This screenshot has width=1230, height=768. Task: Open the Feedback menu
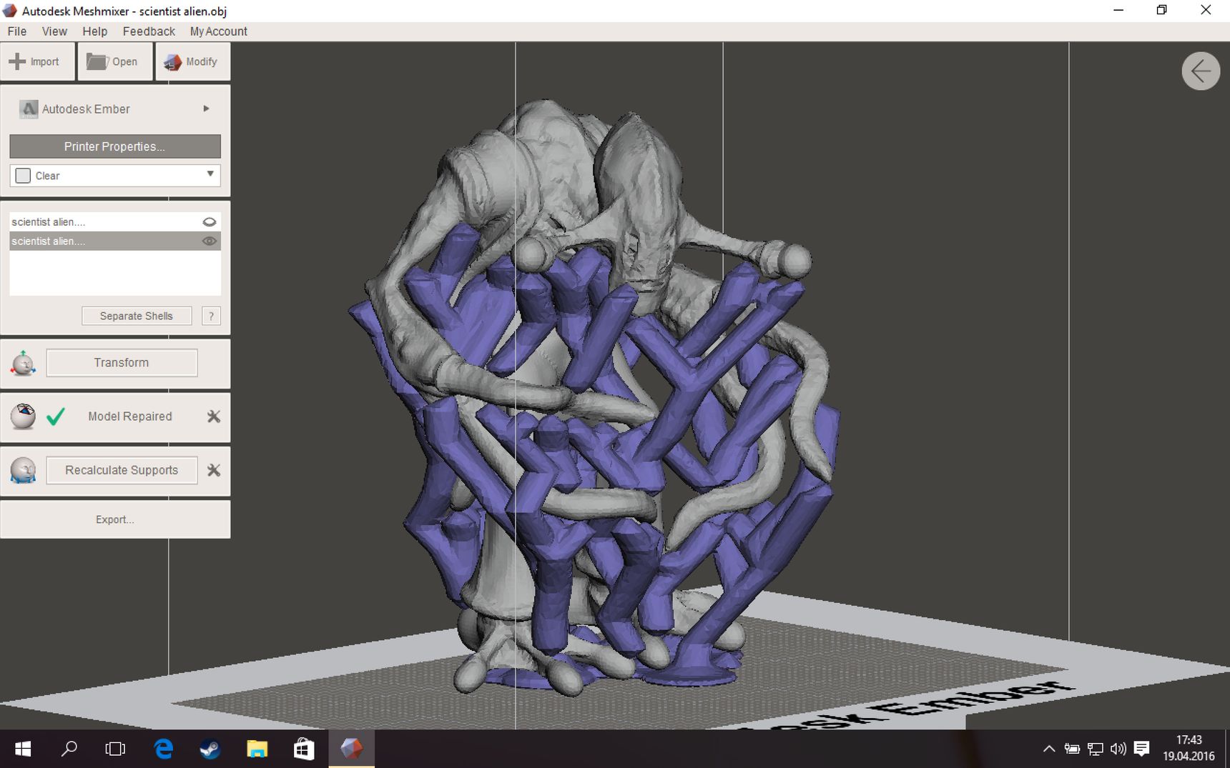click(149, 31)
